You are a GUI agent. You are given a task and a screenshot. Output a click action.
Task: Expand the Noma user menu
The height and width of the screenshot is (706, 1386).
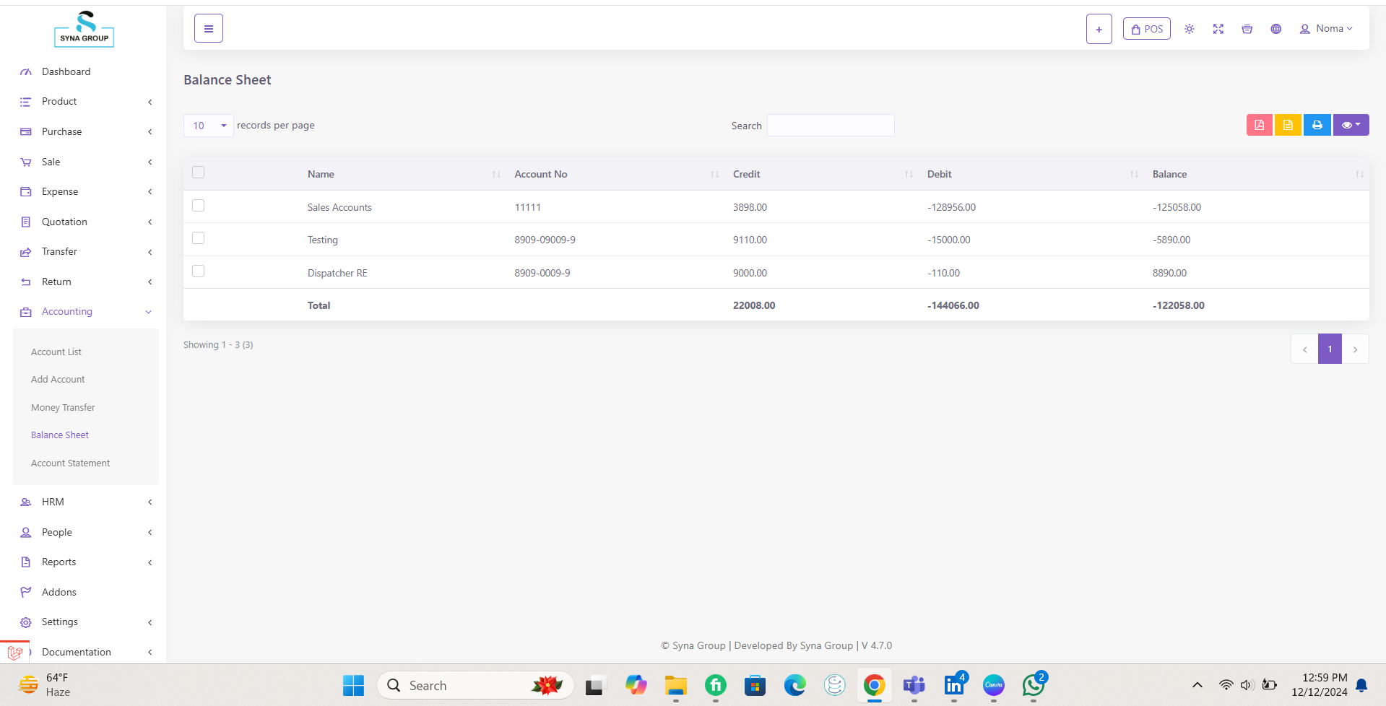pyautogui.click(x=1325, y=29)
